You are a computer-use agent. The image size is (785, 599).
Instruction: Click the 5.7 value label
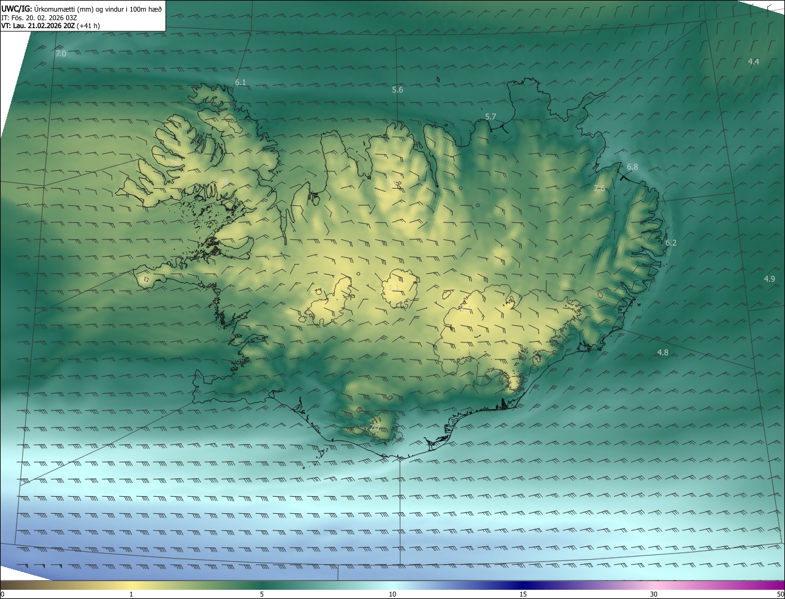(491, 116)
